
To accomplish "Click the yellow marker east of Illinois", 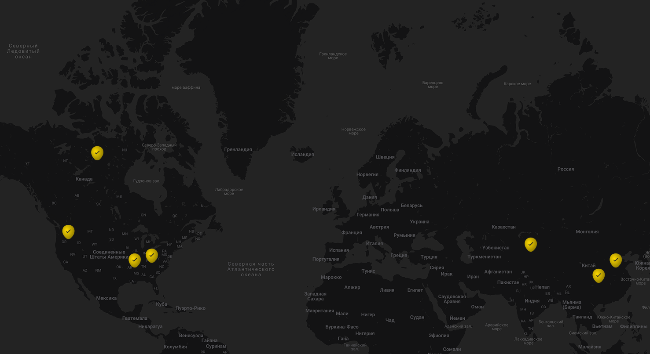I will click(x=151, y=255).
